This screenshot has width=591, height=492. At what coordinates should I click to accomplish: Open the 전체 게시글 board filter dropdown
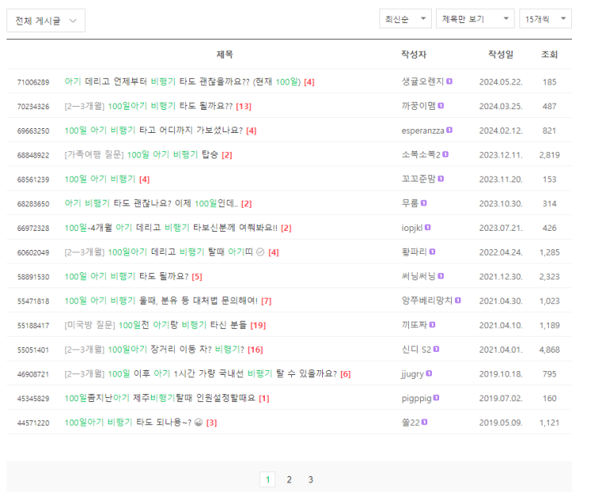point(45,21)
